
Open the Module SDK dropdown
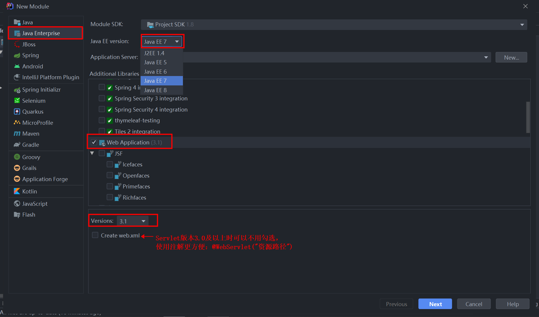(334, 25)
